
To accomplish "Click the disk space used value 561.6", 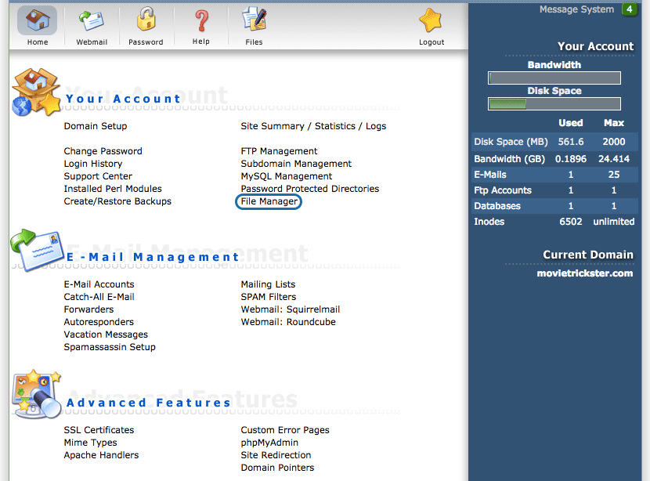I will [570, 142].
